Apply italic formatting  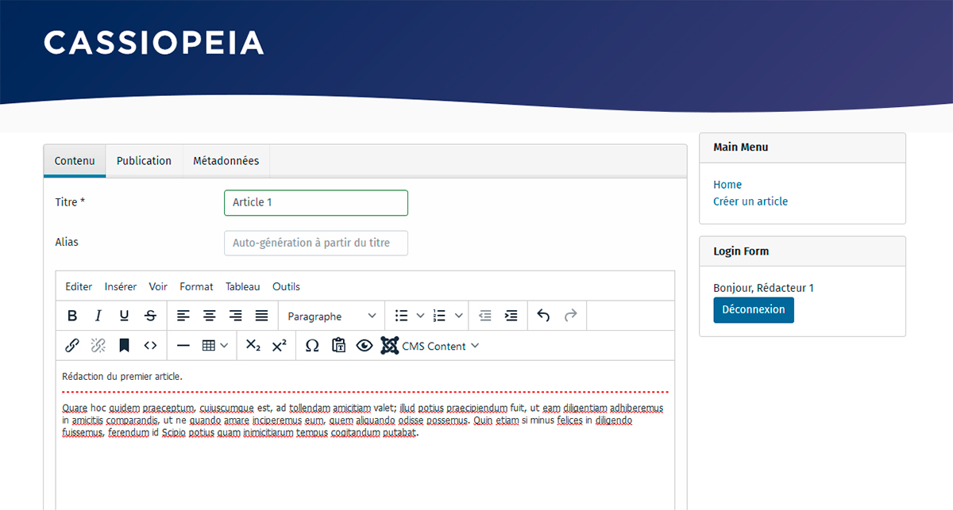[x=98, y=316]
